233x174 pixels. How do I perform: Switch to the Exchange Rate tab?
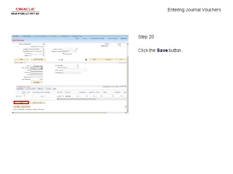[30, 89]
